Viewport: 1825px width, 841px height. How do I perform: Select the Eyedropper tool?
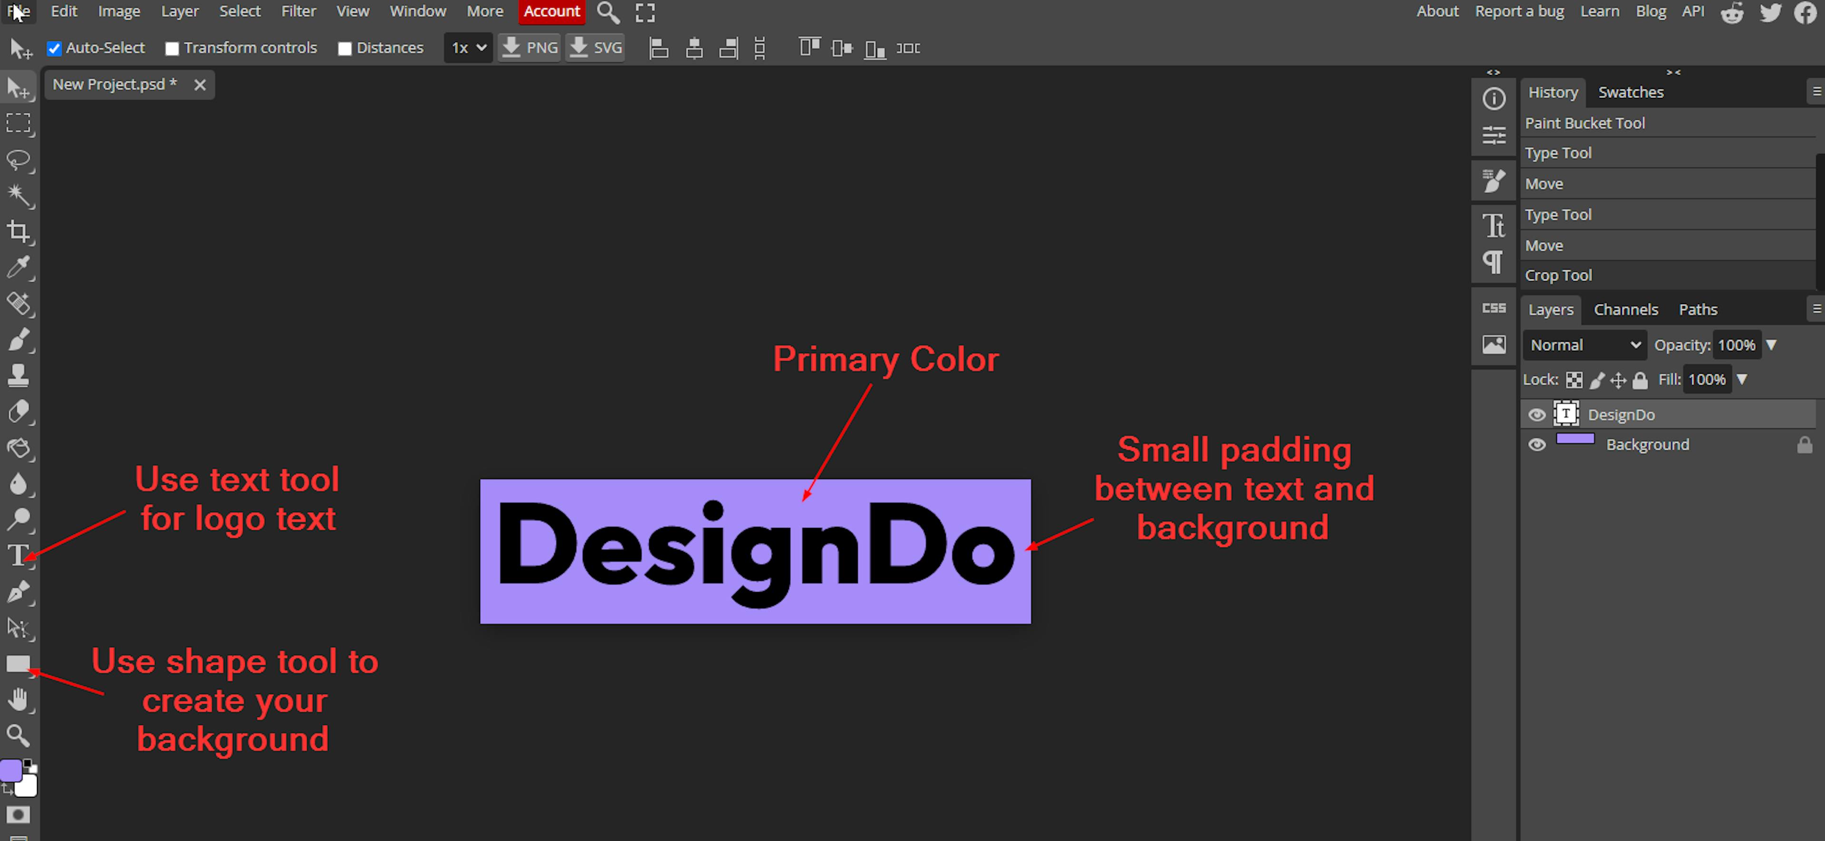point(19,267)
